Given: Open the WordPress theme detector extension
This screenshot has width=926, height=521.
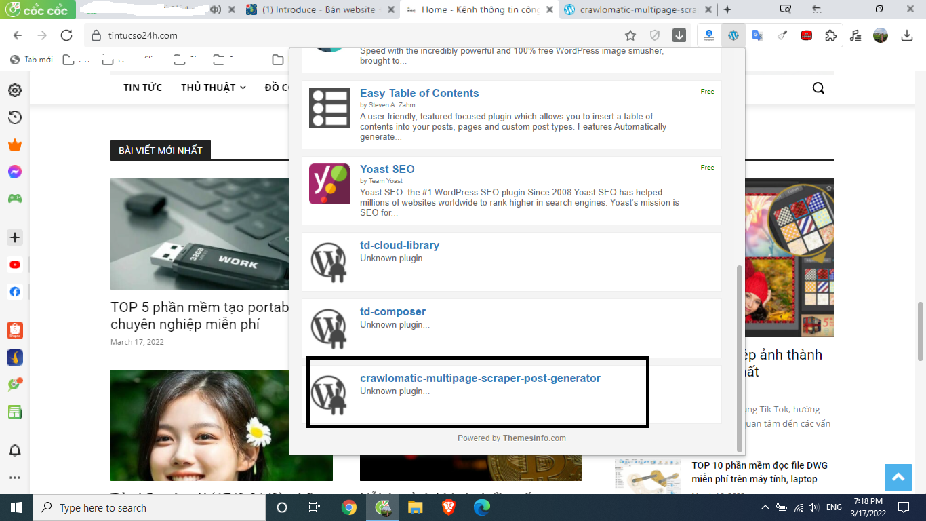Looking at the screenshot, I should pyautogui.click(x=733, y=35).
